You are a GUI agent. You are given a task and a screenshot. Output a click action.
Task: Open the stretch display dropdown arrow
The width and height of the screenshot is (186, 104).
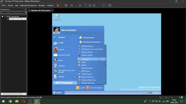112,5
